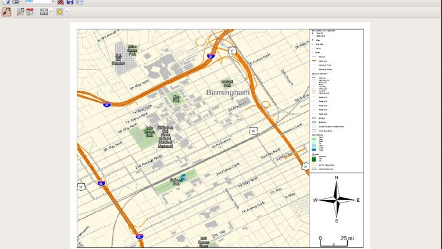The width and height of the screenshot is (442, 249).
Task: Click the red PDF export icon
Action: click(x=60, y=2)
